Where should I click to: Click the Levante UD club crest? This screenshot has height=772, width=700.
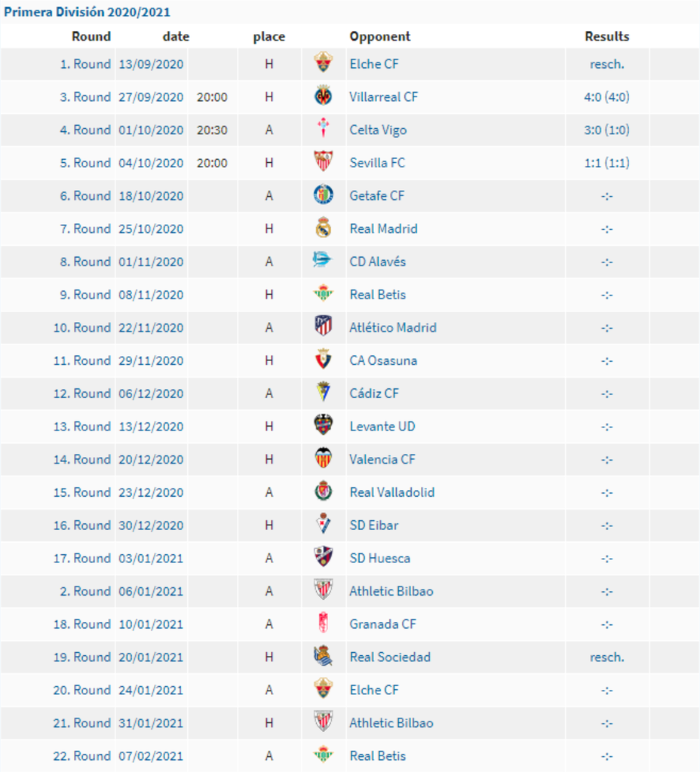(x=324, y=426)
